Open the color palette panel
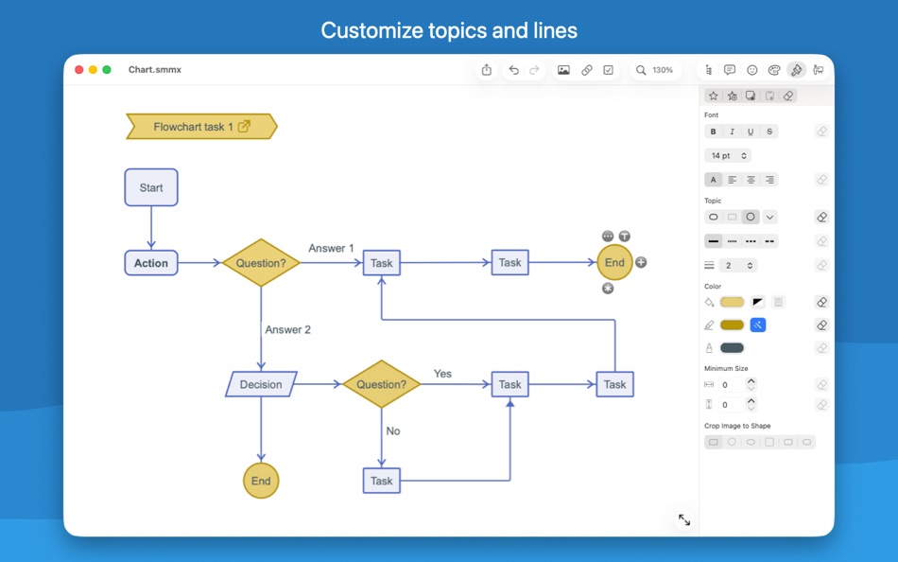The image size is (898, 562). [x=773, y=69]
